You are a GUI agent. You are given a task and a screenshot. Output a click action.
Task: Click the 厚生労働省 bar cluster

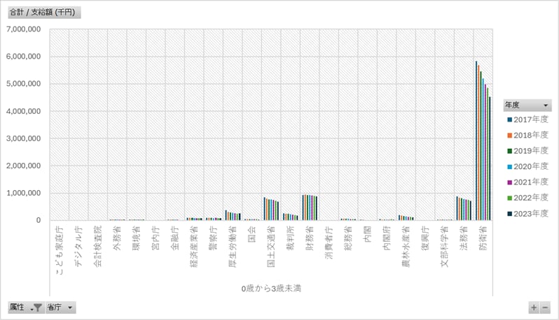pyautogui.click(x=233, y=215)
